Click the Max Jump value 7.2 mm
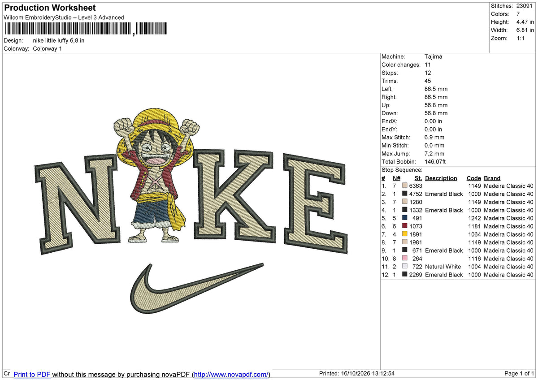The image size is (538, 380). click(434, 153)
